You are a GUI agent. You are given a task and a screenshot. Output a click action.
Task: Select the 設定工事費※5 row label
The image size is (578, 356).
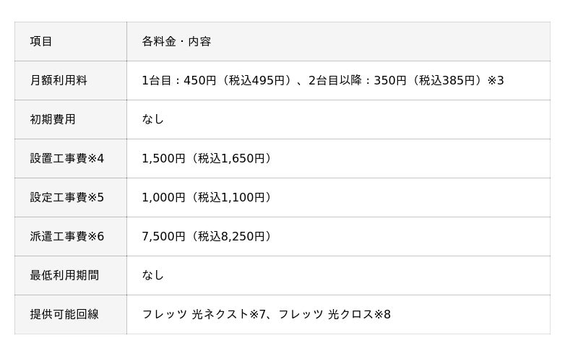(67, 198)
